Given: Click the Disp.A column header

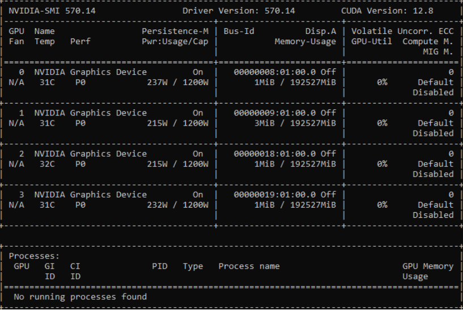Looking at the screenshot, I should pyautogui.click(x=320, y=31).
